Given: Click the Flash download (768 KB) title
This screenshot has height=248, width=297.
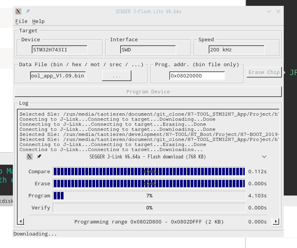Looking at the screenshot, I should point(148,157).
